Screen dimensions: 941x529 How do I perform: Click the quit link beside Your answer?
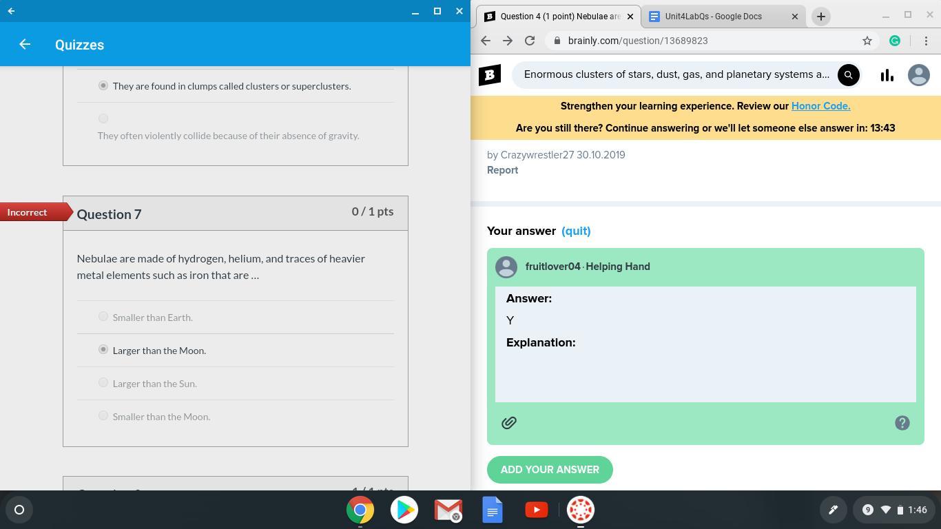tap(576, 231)
